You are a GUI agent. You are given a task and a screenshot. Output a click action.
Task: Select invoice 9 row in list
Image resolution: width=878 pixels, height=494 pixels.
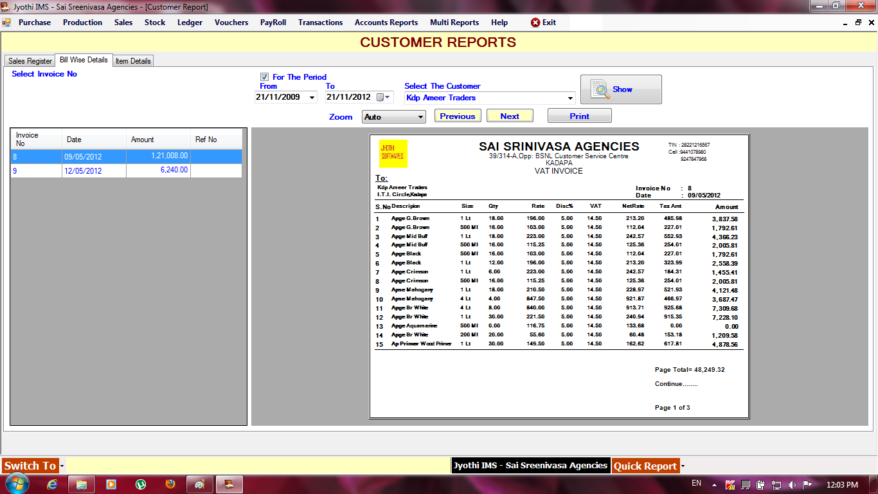127,170
